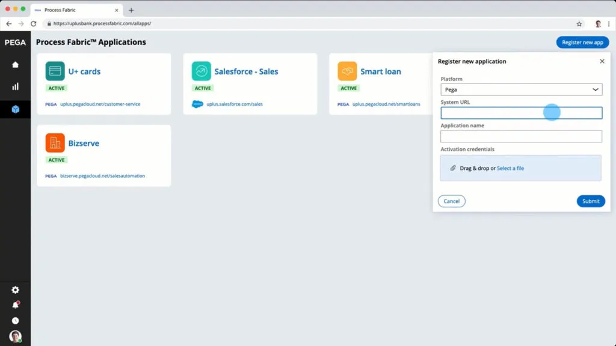Open the Bizserve title link
The height and width of the screenshot is (346, 616).
(x=84, y=143)
